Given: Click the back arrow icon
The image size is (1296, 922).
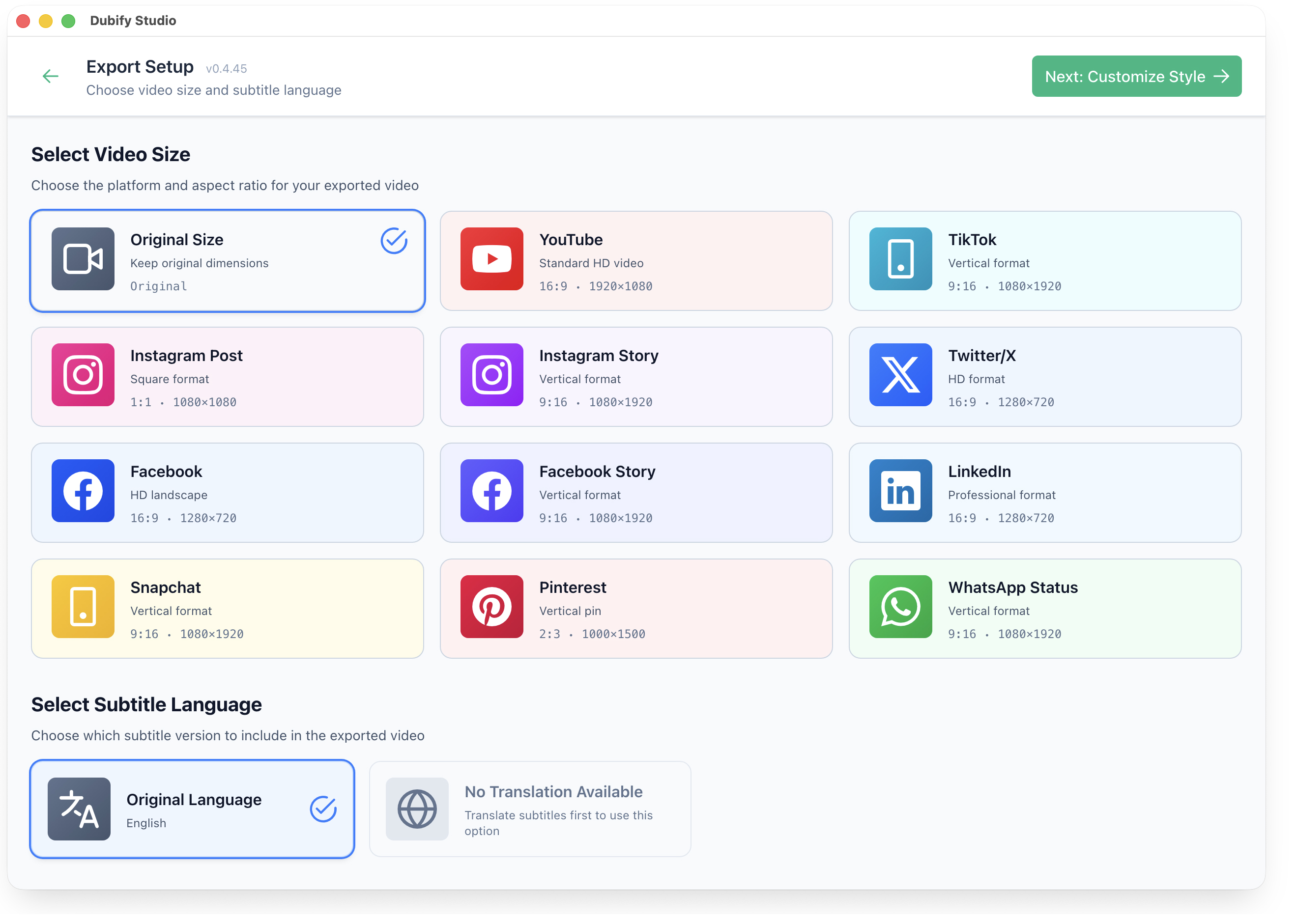Looking at the screenshot, I should click(x=51, y=76).
